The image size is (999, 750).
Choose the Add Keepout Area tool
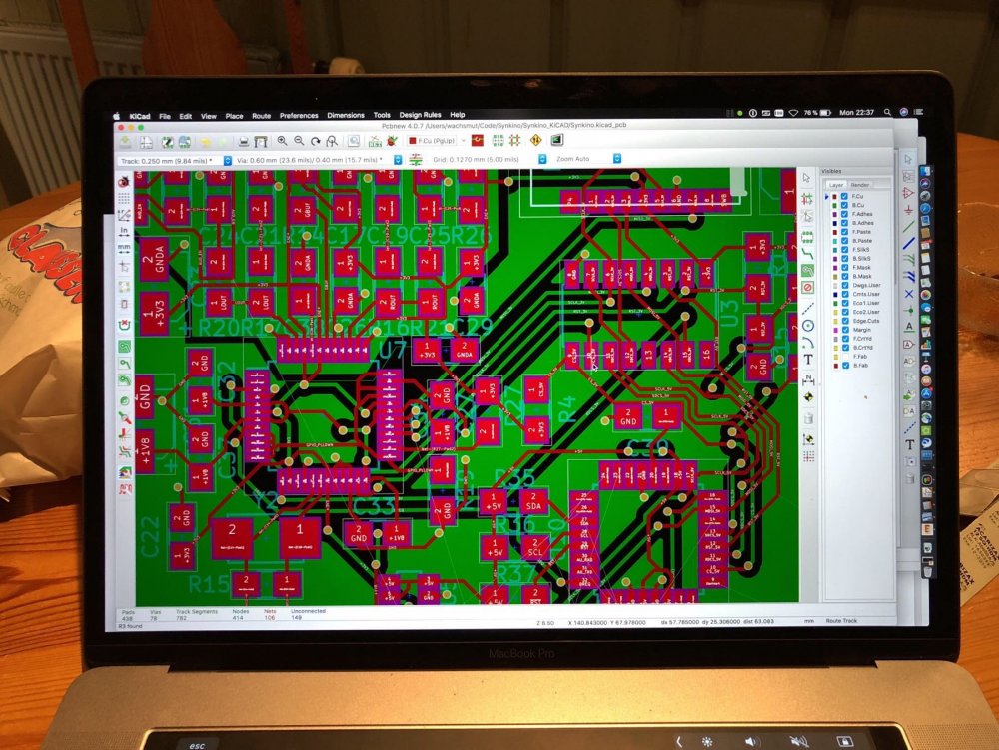point(808,287)
